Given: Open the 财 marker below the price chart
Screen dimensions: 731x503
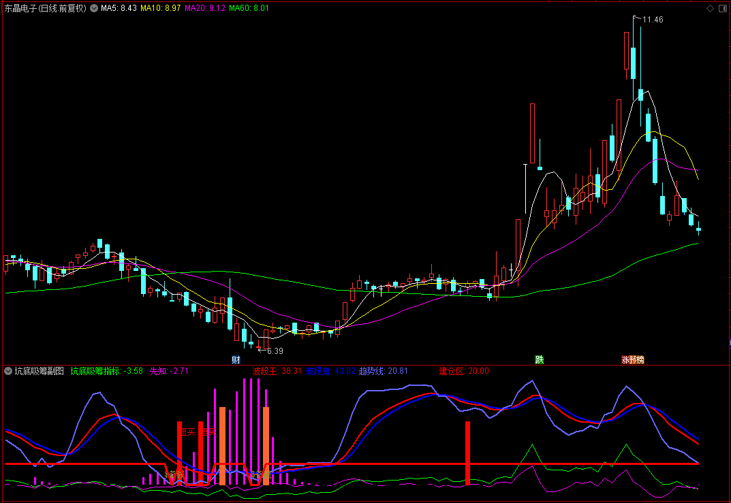Looking at the screenshot, I should tap(236, 359).
